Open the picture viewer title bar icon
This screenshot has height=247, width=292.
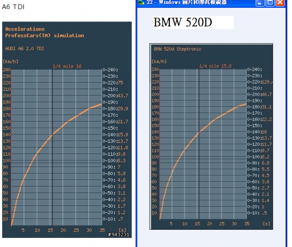point(141,2)
